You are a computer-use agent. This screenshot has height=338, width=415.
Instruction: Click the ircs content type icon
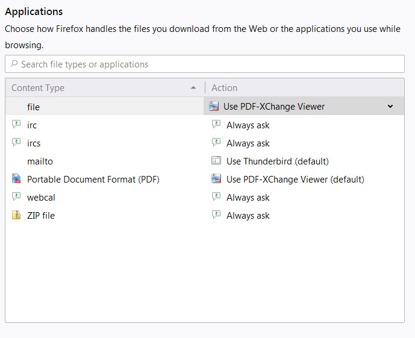[x=16, y=143]
